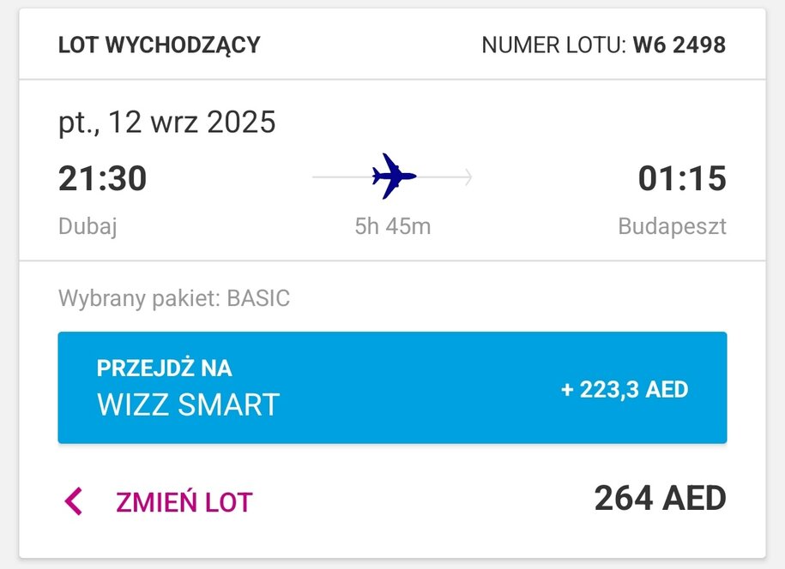The height and width of the screenshot is (569, 785).
Task: Click the BASIC package name
Action: tap(258, 298)
